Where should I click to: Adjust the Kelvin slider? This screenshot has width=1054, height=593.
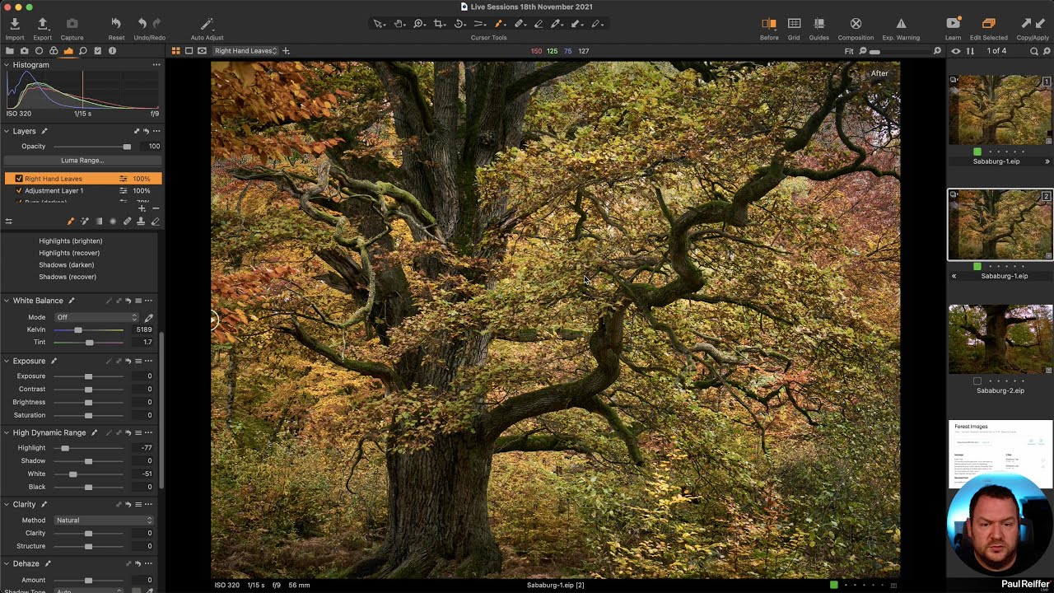(x=89, y=330)
